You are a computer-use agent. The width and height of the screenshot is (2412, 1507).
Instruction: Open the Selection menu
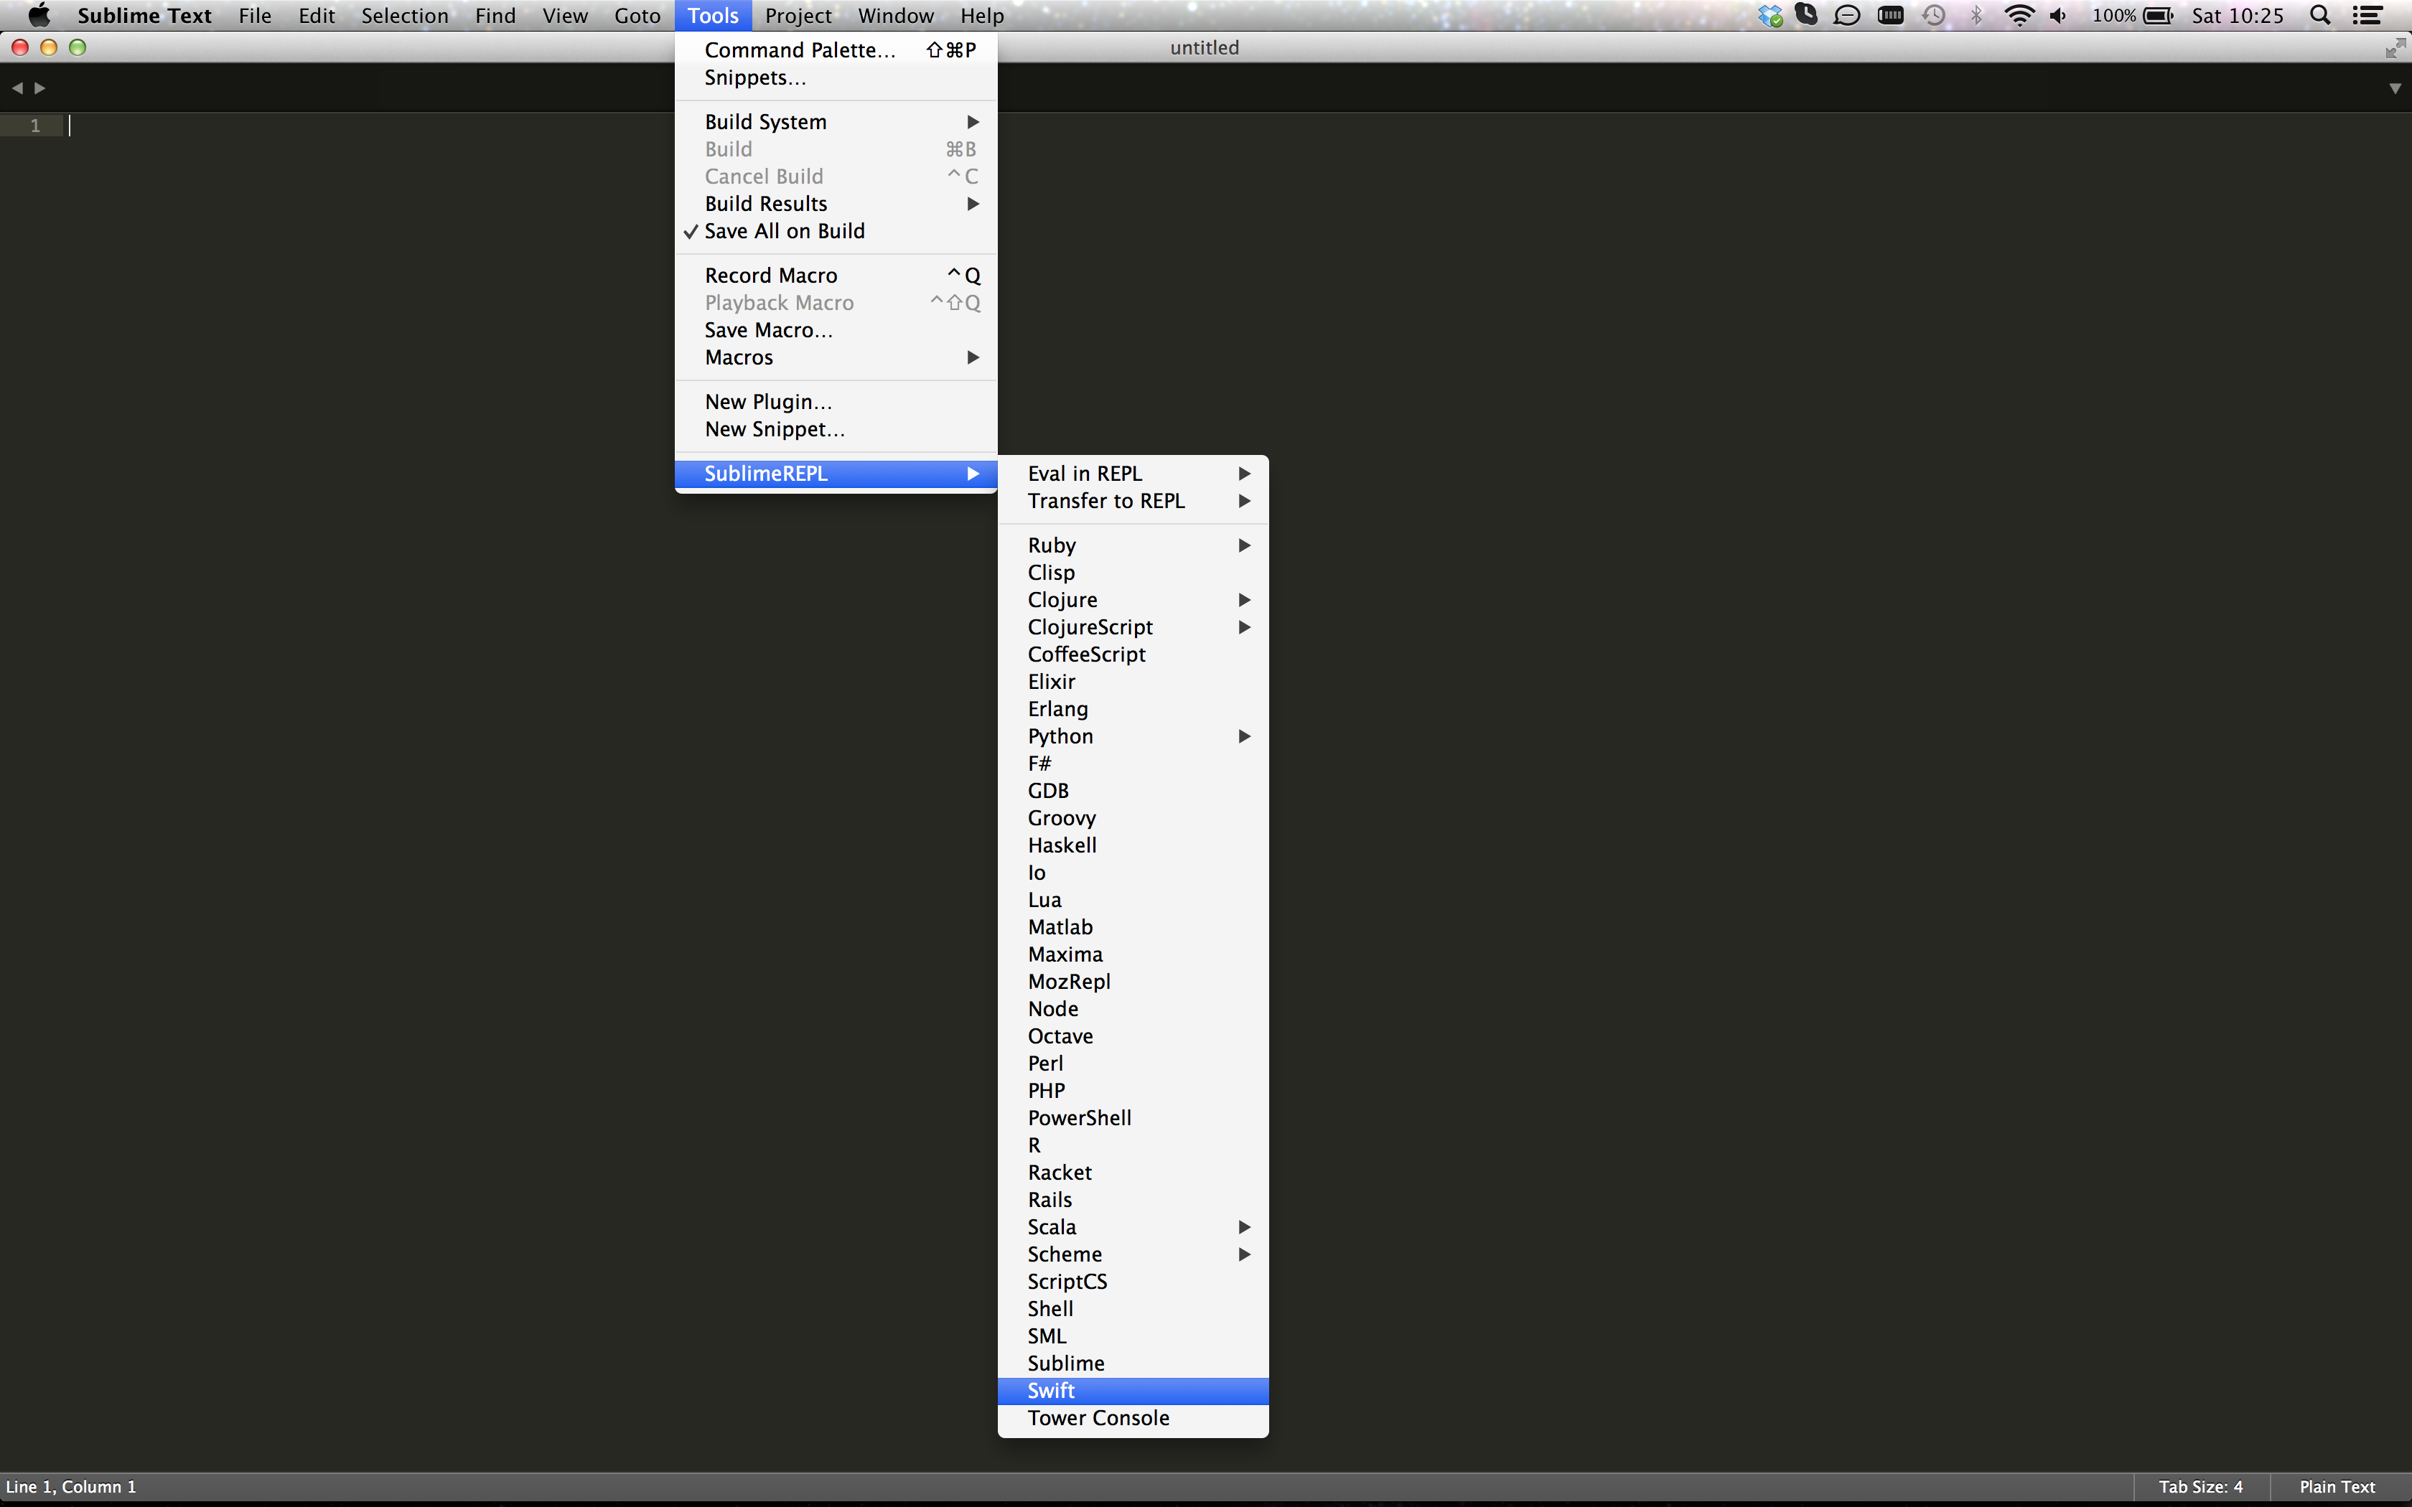coord(405,16)
